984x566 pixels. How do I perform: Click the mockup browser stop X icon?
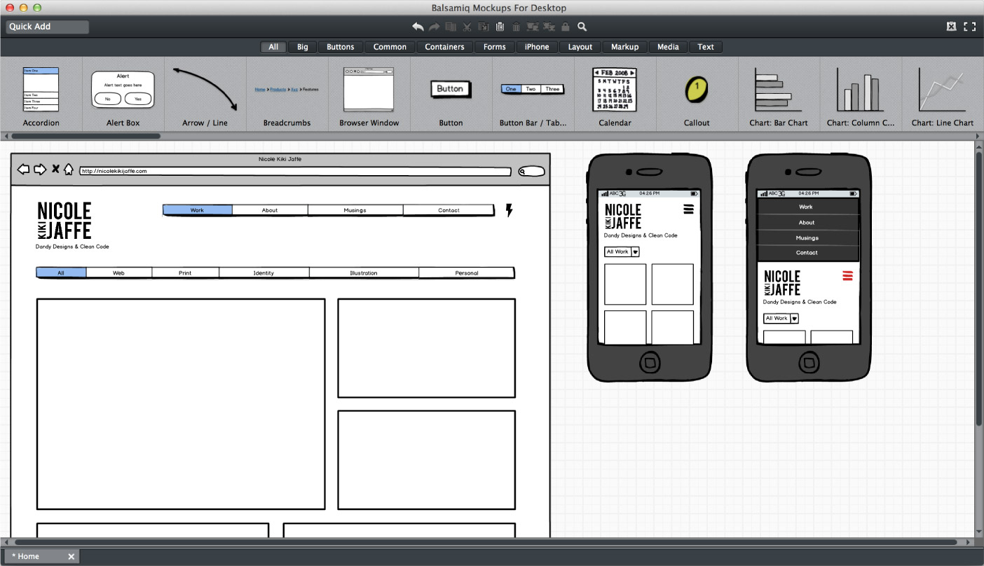[x=55, y=169]
